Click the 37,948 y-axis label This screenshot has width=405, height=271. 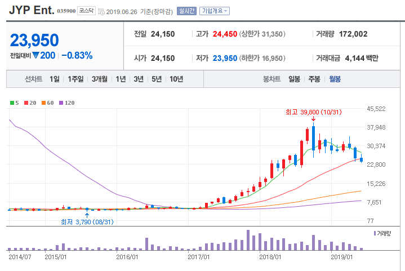click(376, 127)
